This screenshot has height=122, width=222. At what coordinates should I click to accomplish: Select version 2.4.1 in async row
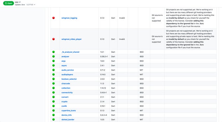[x=102, y=66]
